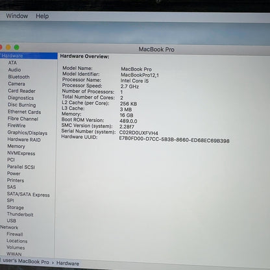The width and height of the screenshot is (270, 270).
Task: Select SATA/SATA Express entry
Action: (28, 195)
